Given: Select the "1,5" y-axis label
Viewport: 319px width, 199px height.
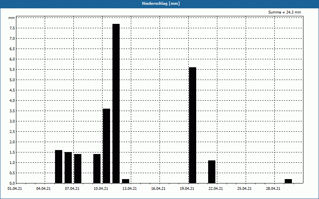Looking at the screenshot, I should 12,152.
